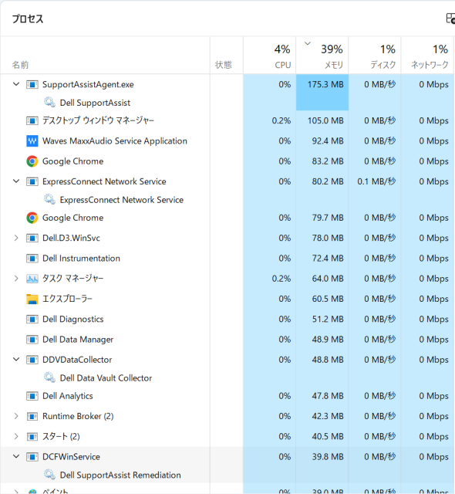The image size is (455, 494).
Task: Click the Chrome icon with 83.2 MB memory
Action: (x=32, y=161)
